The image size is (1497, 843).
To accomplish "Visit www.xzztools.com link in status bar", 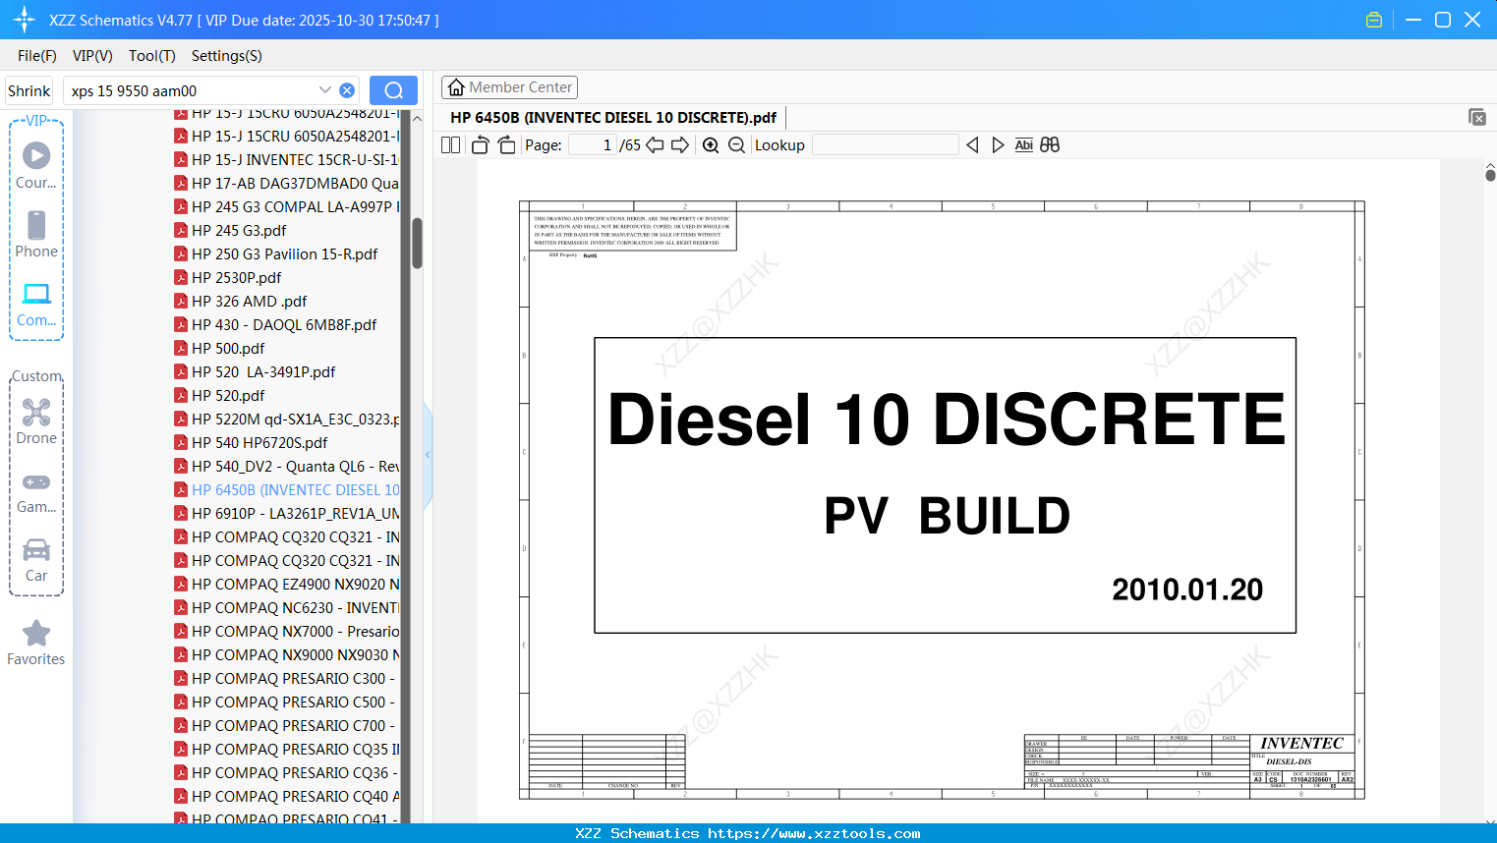I will click(815, 833).
